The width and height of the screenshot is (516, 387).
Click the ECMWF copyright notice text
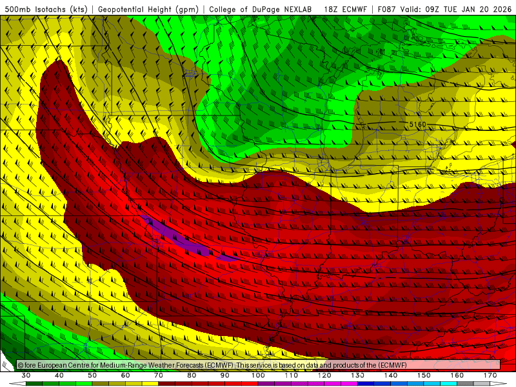[212, 365]
